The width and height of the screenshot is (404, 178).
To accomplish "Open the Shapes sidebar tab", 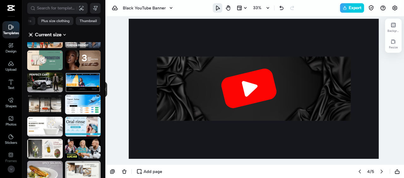I will [x=11, y=103].
